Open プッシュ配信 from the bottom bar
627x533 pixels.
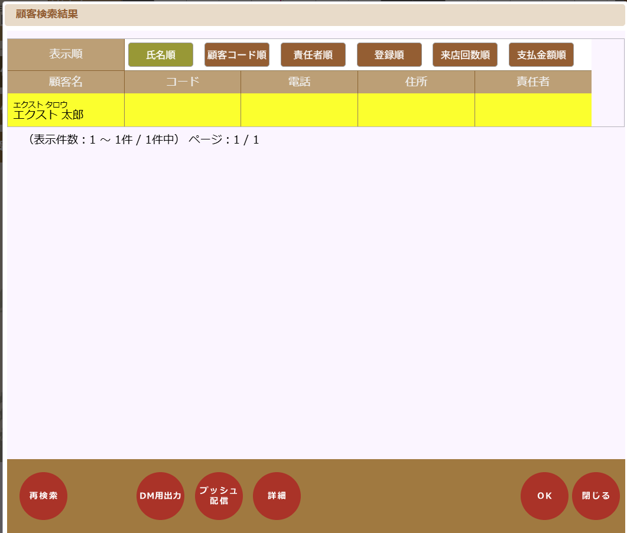[x=219, y=496]
